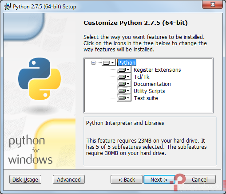Screen dimensions: 226x194
Task: Click the Disk Usage button
Action: click(x=25, y=179)
